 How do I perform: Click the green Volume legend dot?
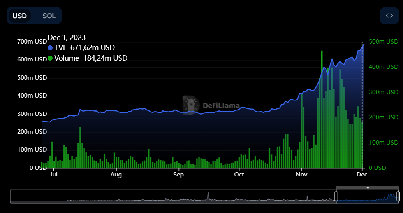tap(50, 58)
